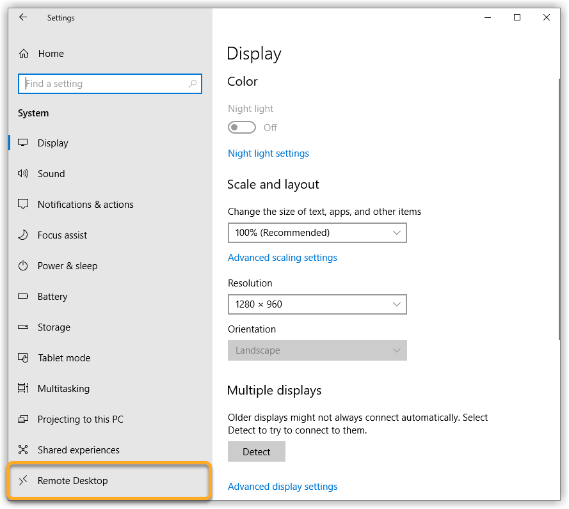
Task: Open the Multitasking settings page
Action: [63, 389]
